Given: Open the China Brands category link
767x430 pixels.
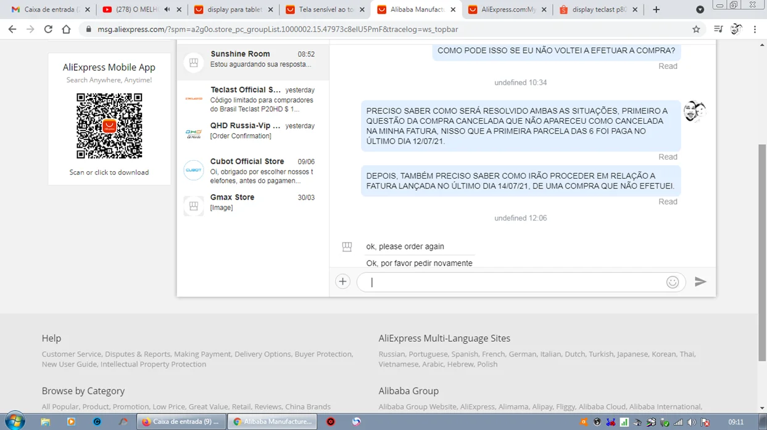Looking at the screenshot, I should 307,407.
